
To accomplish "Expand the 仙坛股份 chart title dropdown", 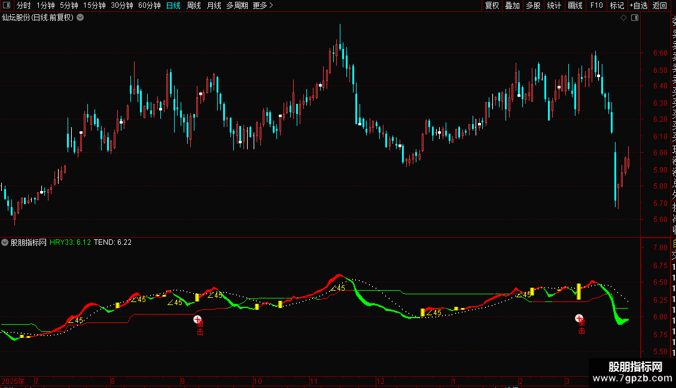I will click(x=80, y=18).
